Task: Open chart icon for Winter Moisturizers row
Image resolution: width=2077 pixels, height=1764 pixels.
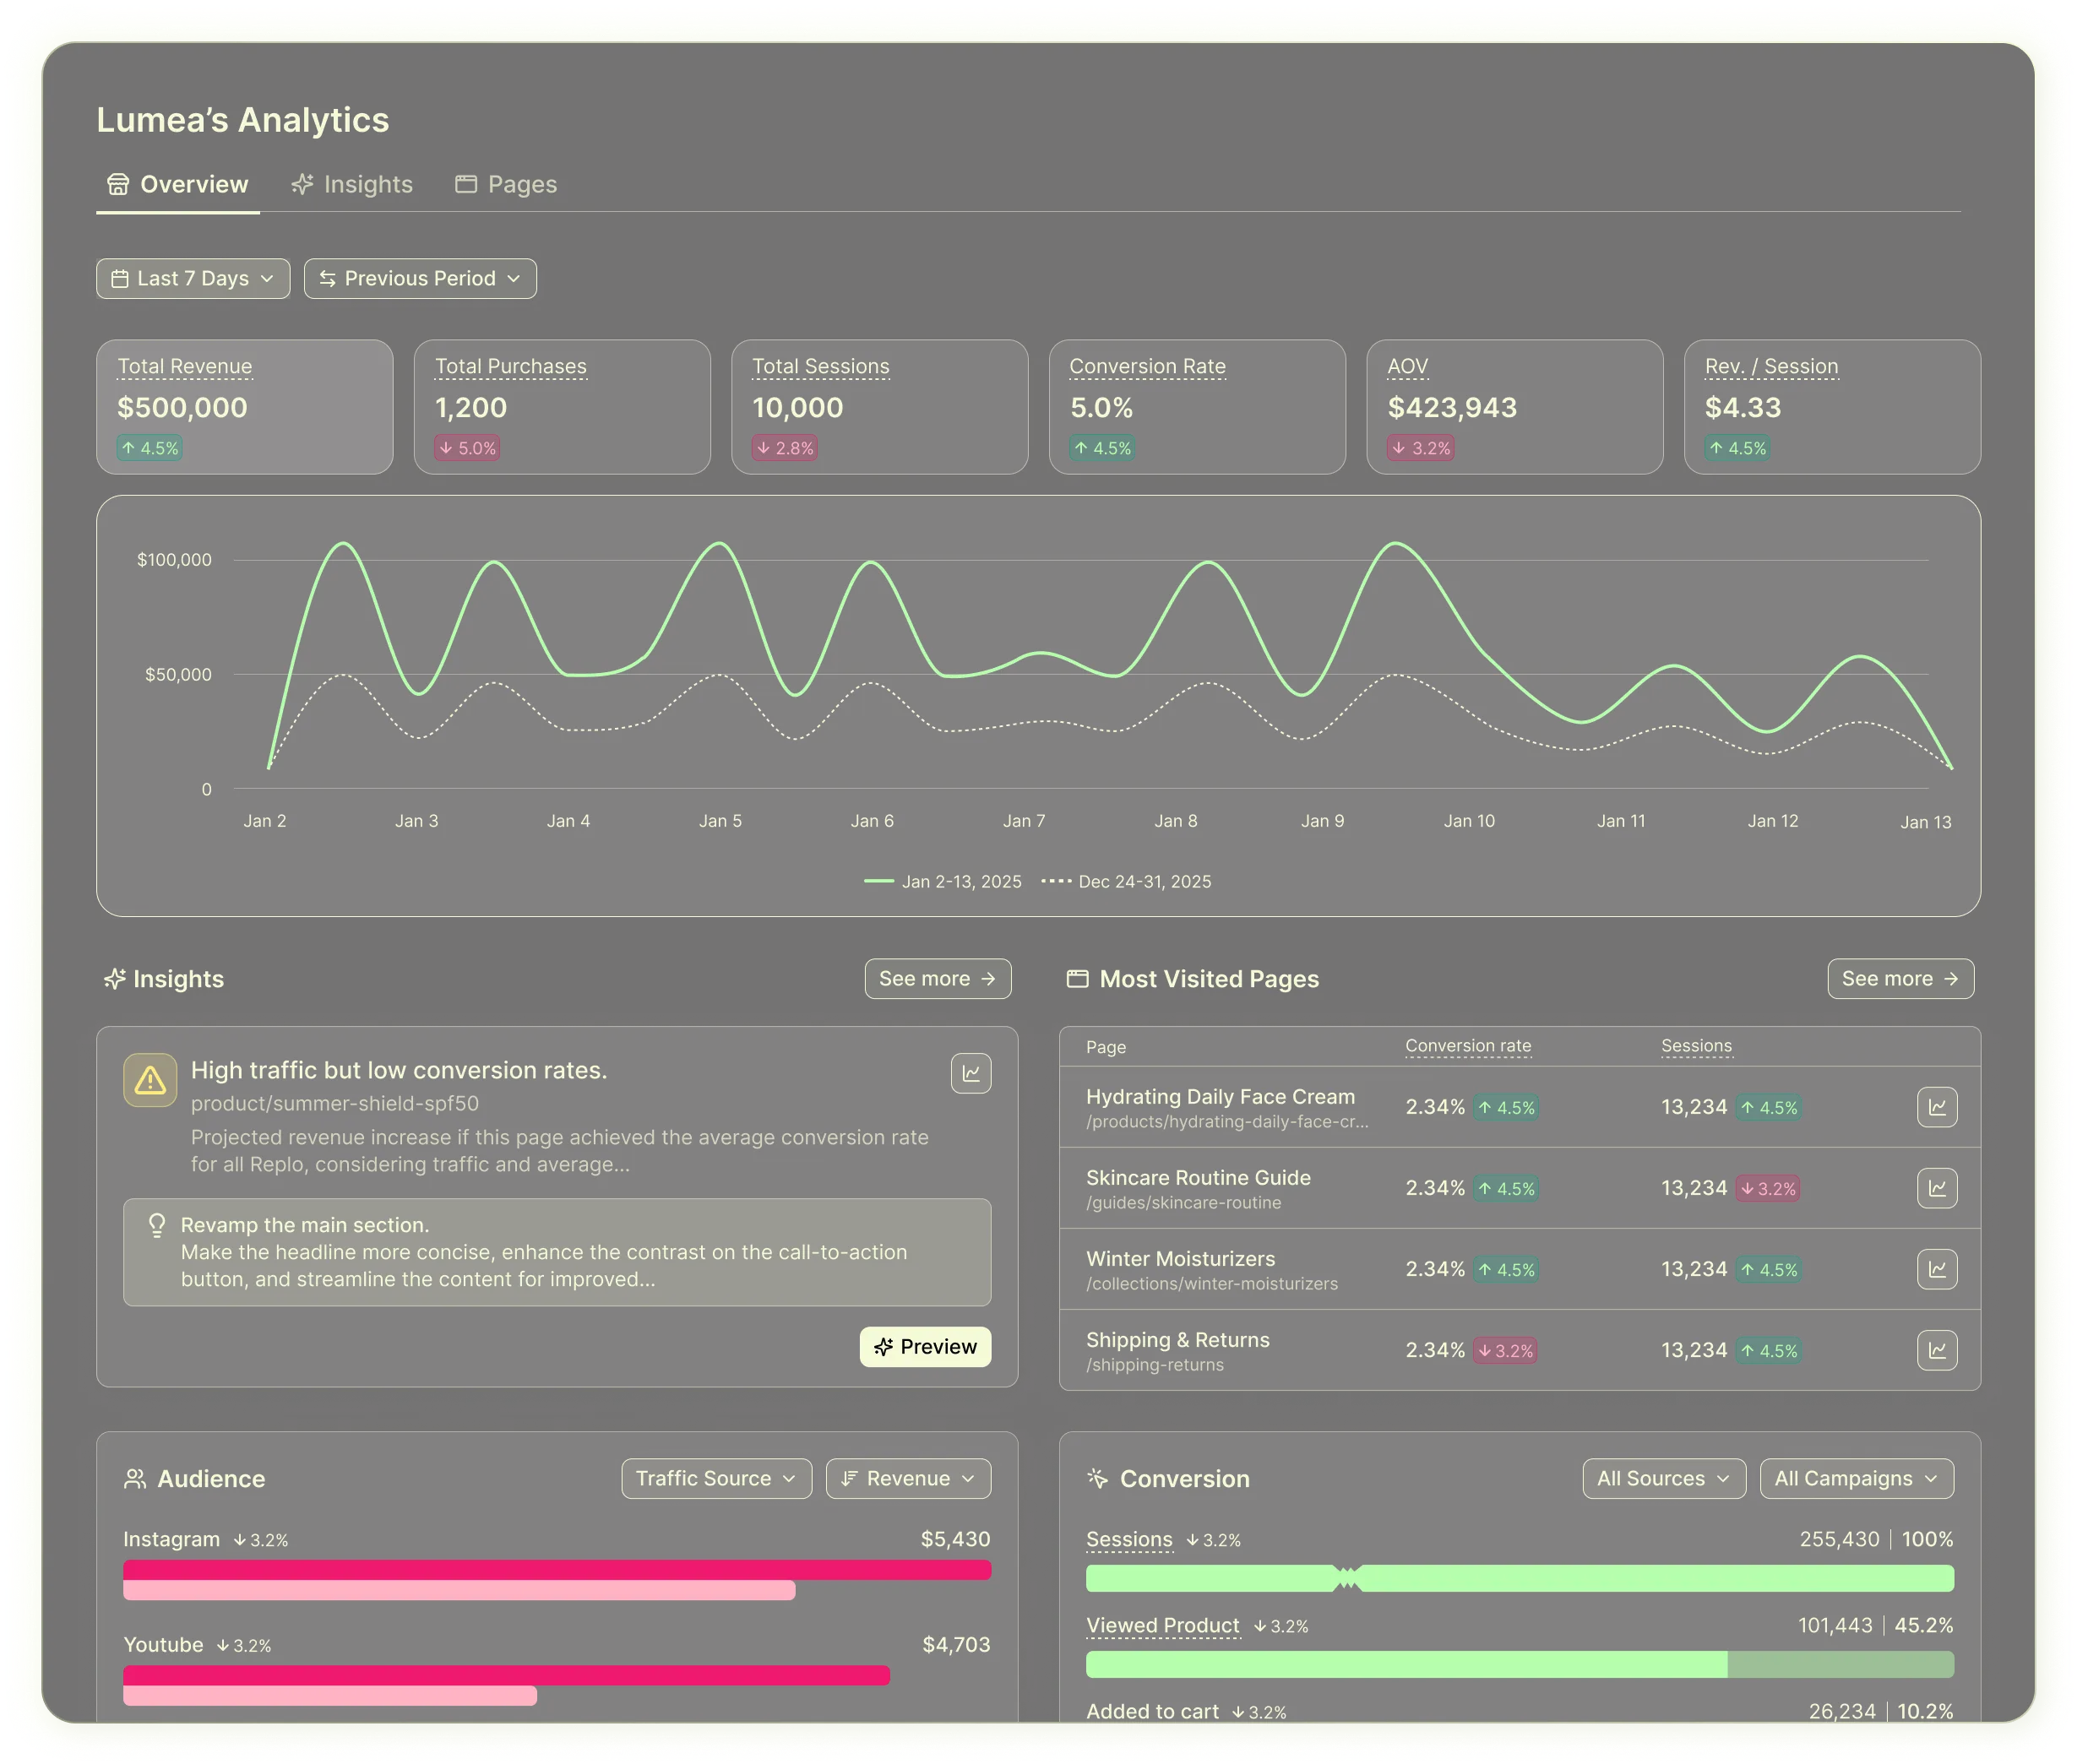Action: click(1936, 1269)
